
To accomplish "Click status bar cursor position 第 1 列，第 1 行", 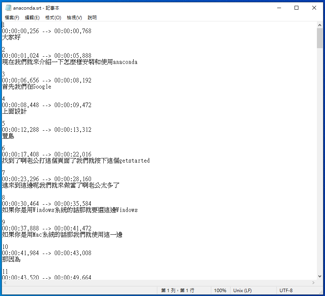I will pos(178,290).
